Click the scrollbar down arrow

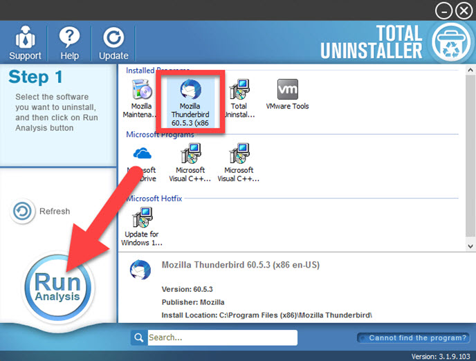click(470, 246)
